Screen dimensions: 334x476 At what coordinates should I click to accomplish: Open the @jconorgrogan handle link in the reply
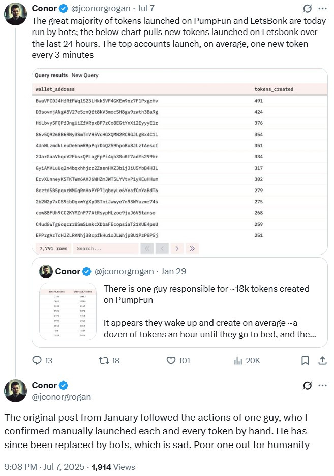(x=61, y=397)
